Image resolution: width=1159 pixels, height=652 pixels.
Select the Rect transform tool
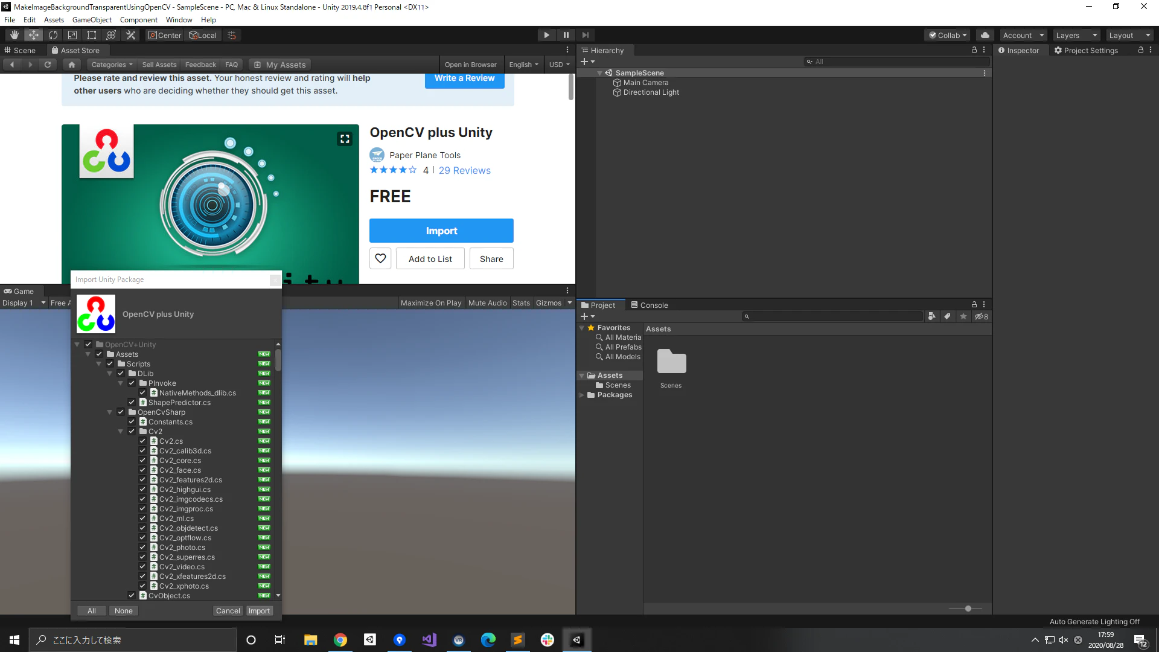coord(92,35)
